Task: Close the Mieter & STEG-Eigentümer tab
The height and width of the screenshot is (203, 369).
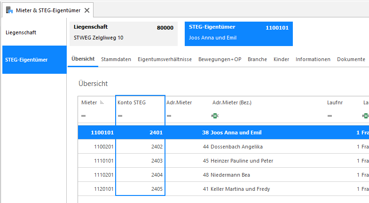Action: tap(87, 10)
